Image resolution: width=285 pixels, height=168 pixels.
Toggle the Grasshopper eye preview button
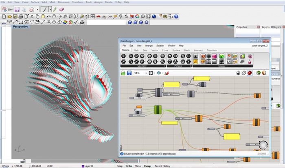pyautogui.click(x=159, y=73)
